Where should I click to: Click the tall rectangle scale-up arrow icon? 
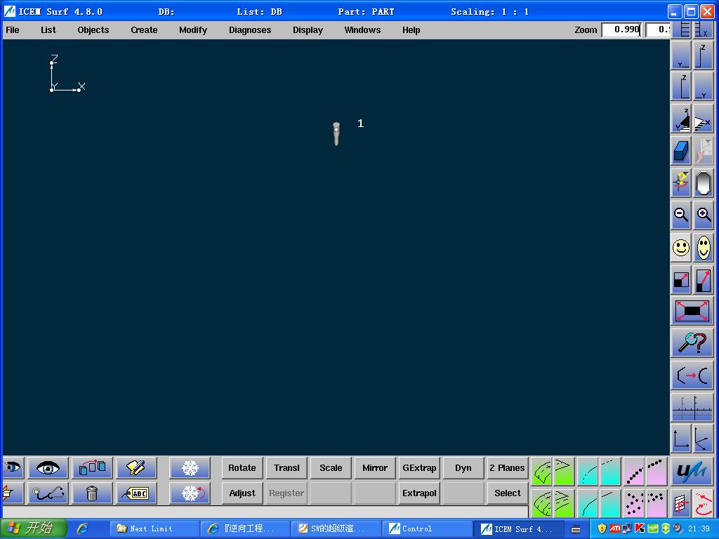(x=704, y=279)
